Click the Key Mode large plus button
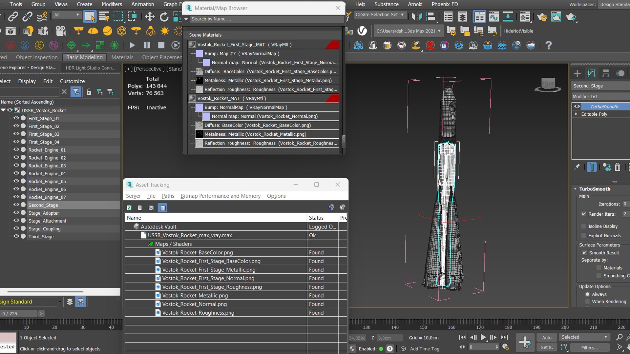Screen dimensions: 630x354 [525, 343]
